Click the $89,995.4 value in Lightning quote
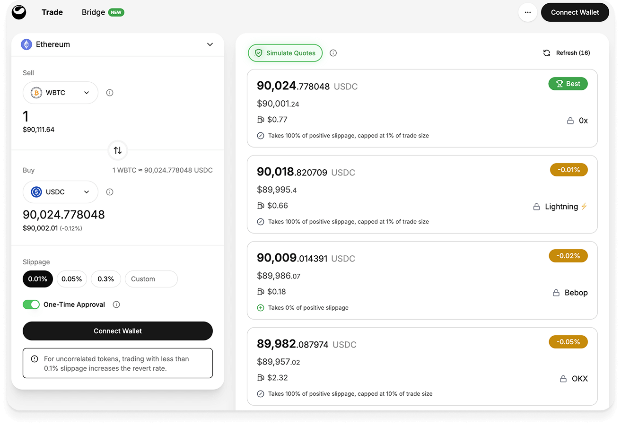This screenshot has width=621, height=426. pos(277,190)
